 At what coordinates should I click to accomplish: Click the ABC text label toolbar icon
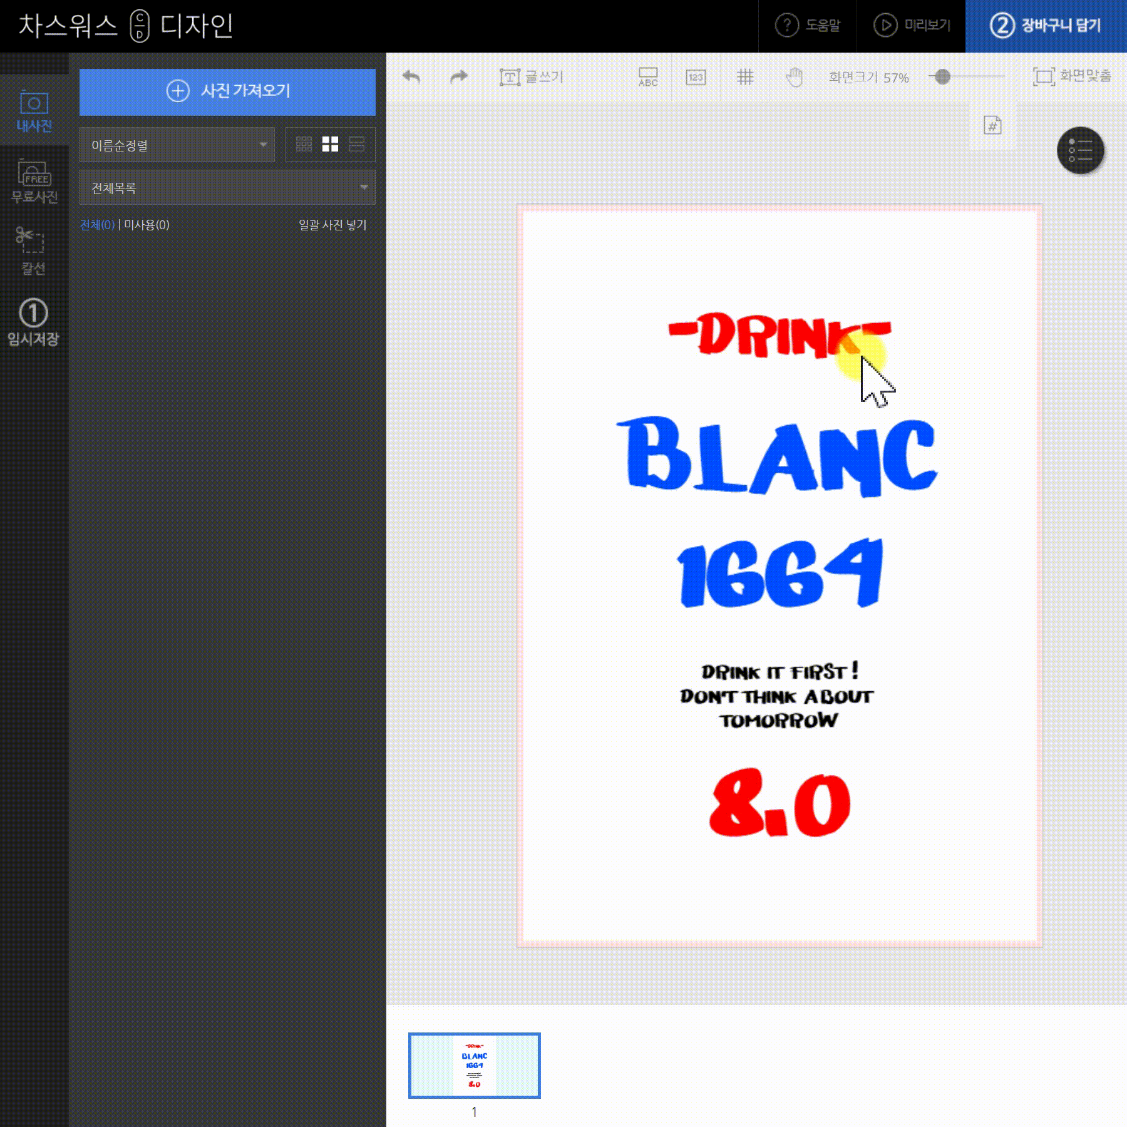(647, 77)
